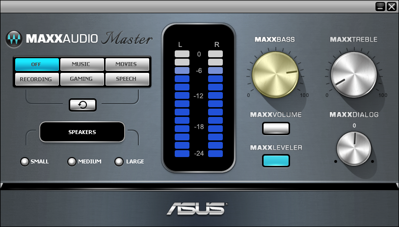Screen dimensions: 399x227
Task: Activate the GAMING preset
Action: click(82, 79)
